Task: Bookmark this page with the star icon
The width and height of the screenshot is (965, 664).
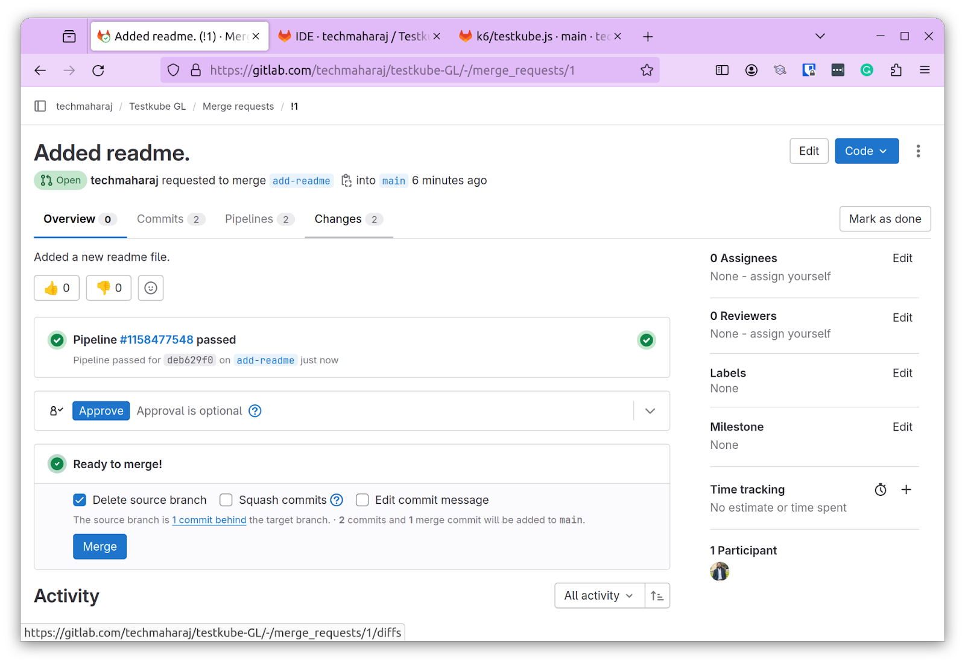Action: [x=647, y=70]
